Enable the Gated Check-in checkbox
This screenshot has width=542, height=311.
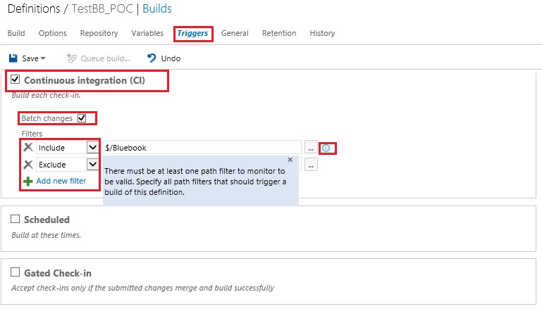(15, 272)
